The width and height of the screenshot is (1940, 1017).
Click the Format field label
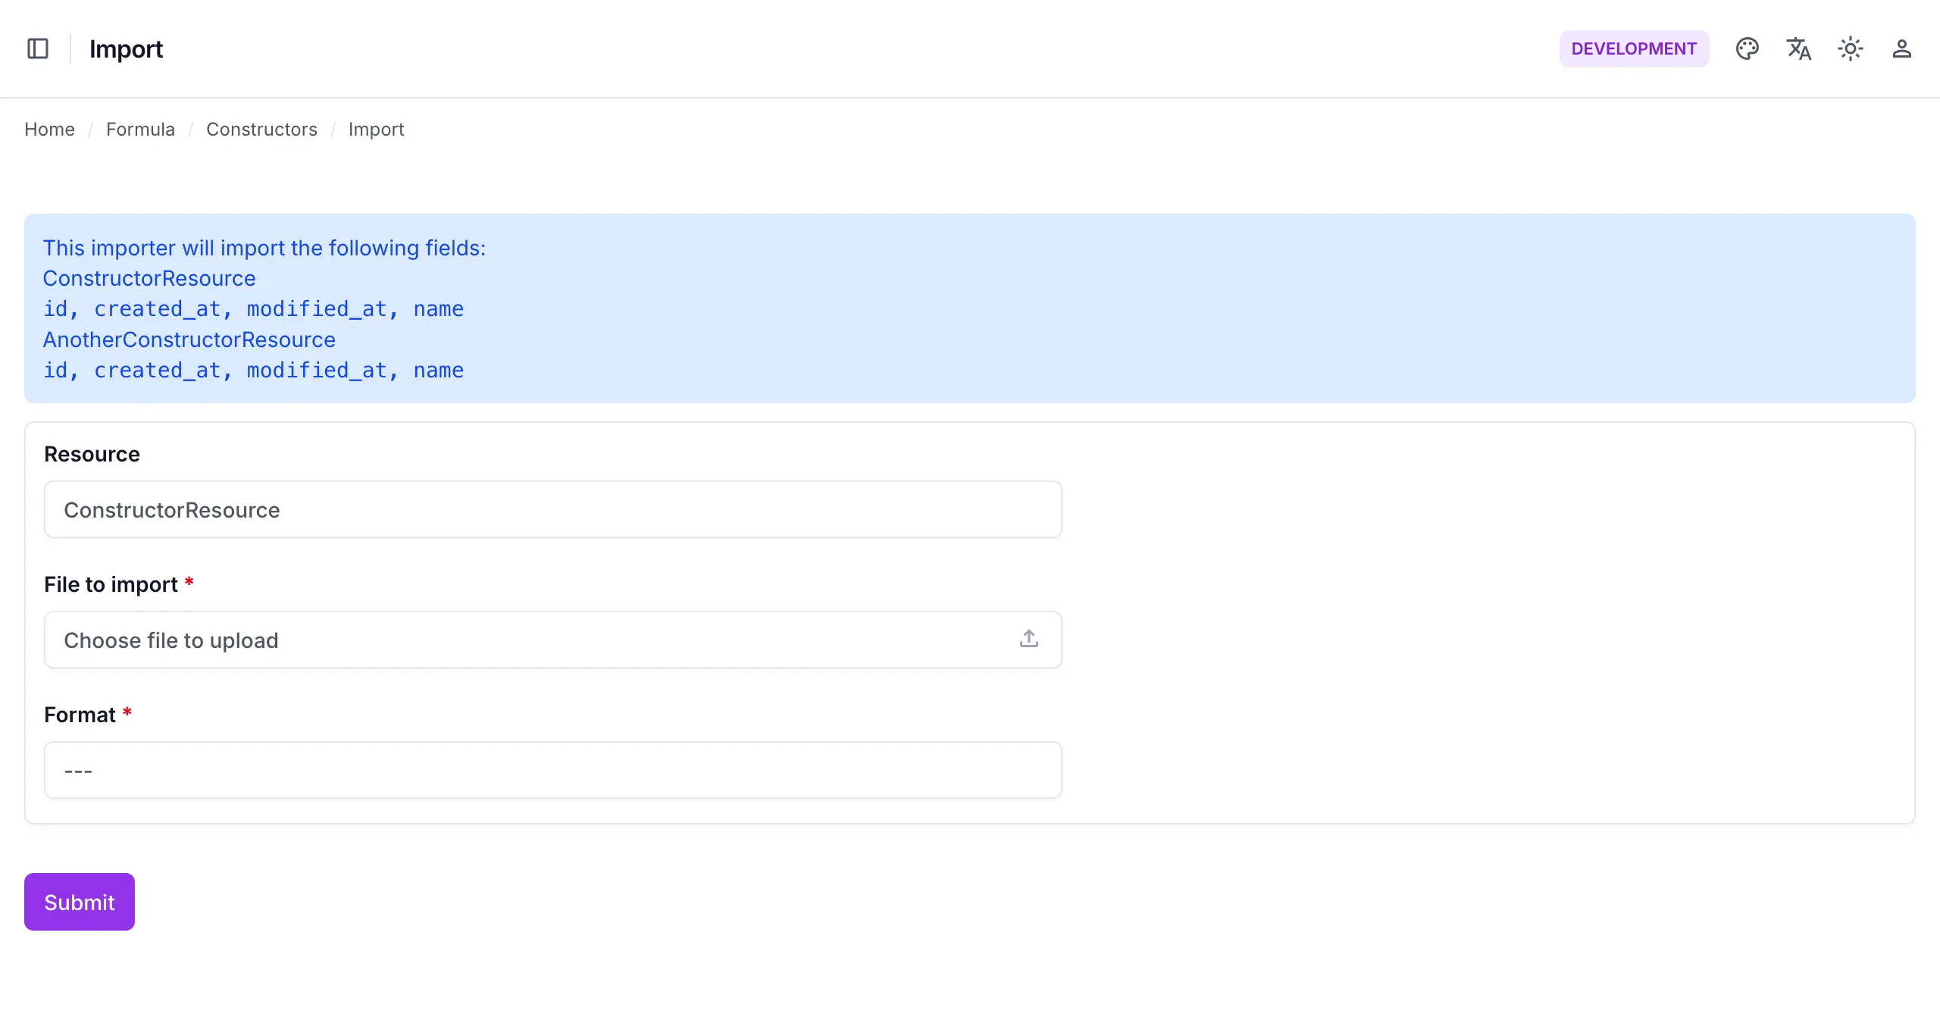(80, 715)
